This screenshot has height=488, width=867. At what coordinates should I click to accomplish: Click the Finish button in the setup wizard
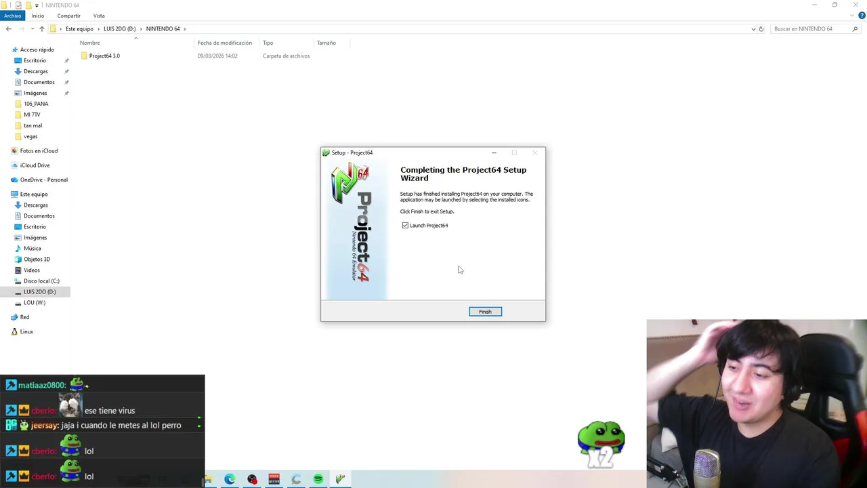tap(485, 312)
